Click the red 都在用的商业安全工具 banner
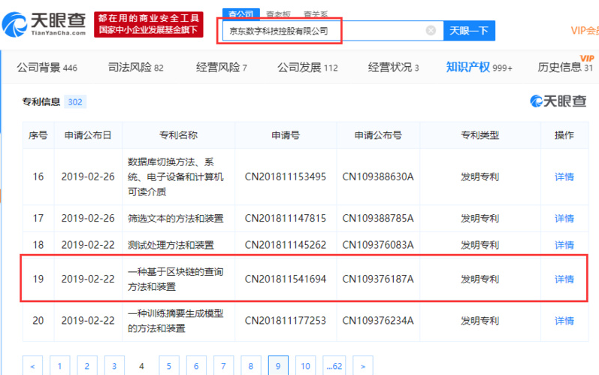The width and height of the screenshot is (599, 375). (149, 24)
